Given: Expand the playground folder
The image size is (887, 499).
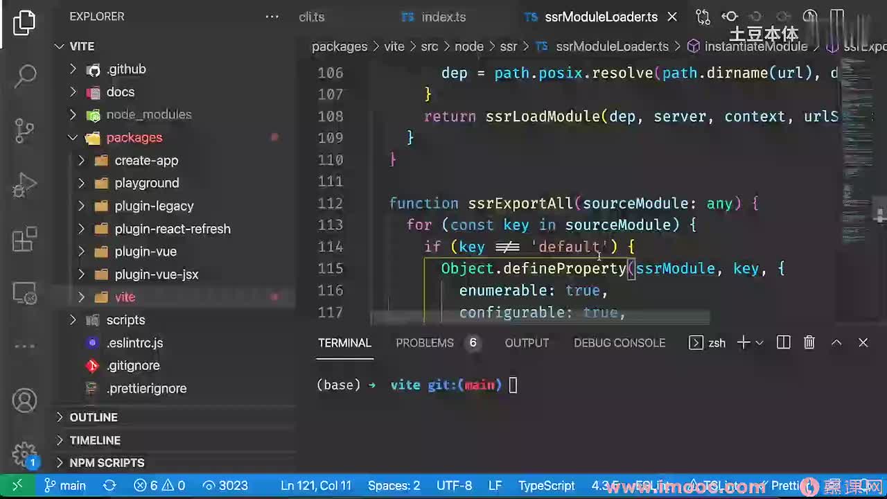Looking at the screenshot, I should click(x=81, y=183).
